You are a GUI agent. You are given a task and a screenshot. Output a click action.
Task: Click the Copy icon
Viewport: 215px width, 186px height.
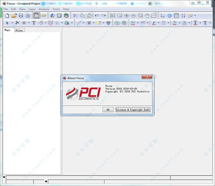tap(82, 16)
